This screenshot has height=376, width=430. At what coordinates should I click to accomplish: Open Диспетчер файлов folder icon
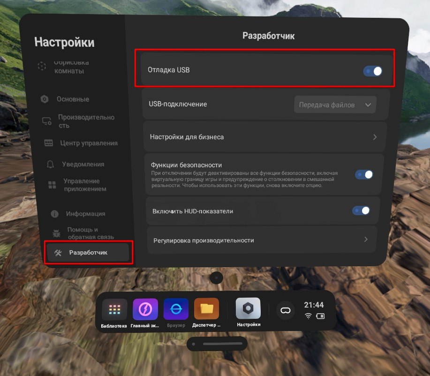point(206,309)
